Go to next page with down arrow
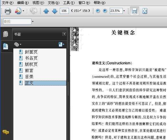 [x=54, y=11]
